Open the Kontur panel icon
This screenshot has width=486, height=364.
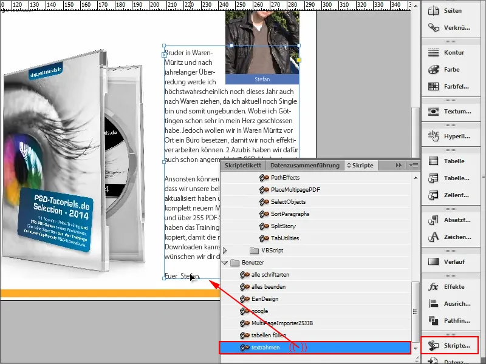click(x=433, y=53)
